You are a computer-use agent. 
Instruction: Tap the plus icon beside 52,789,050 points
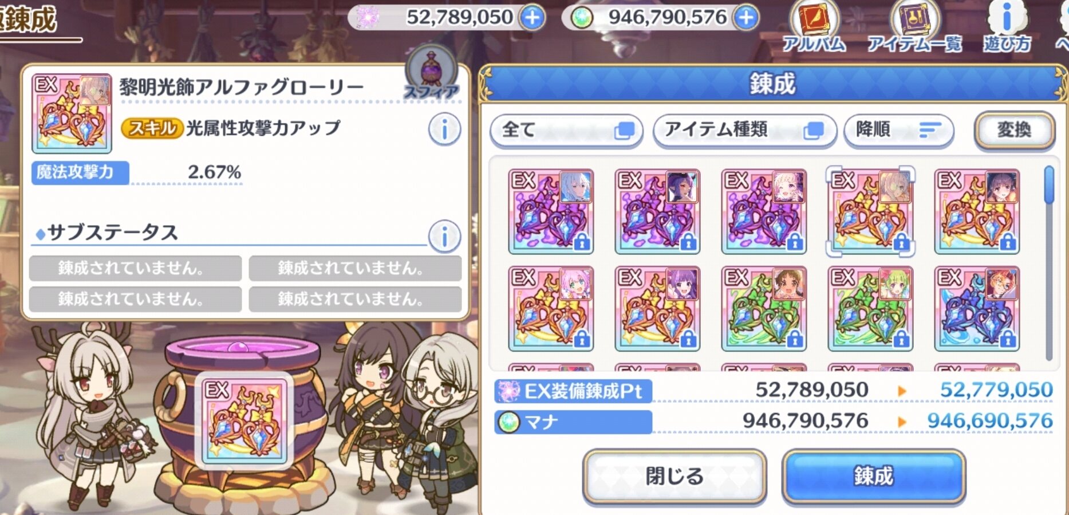[x=532, y=18]
